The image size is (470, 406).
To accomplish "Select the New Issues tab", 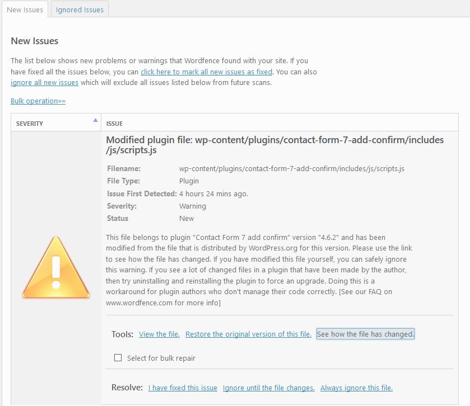I will (x=24, y=10).
